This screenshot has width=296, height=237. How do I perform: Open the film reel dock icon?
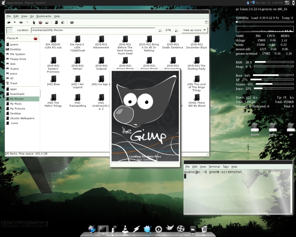tap(181, 229)
